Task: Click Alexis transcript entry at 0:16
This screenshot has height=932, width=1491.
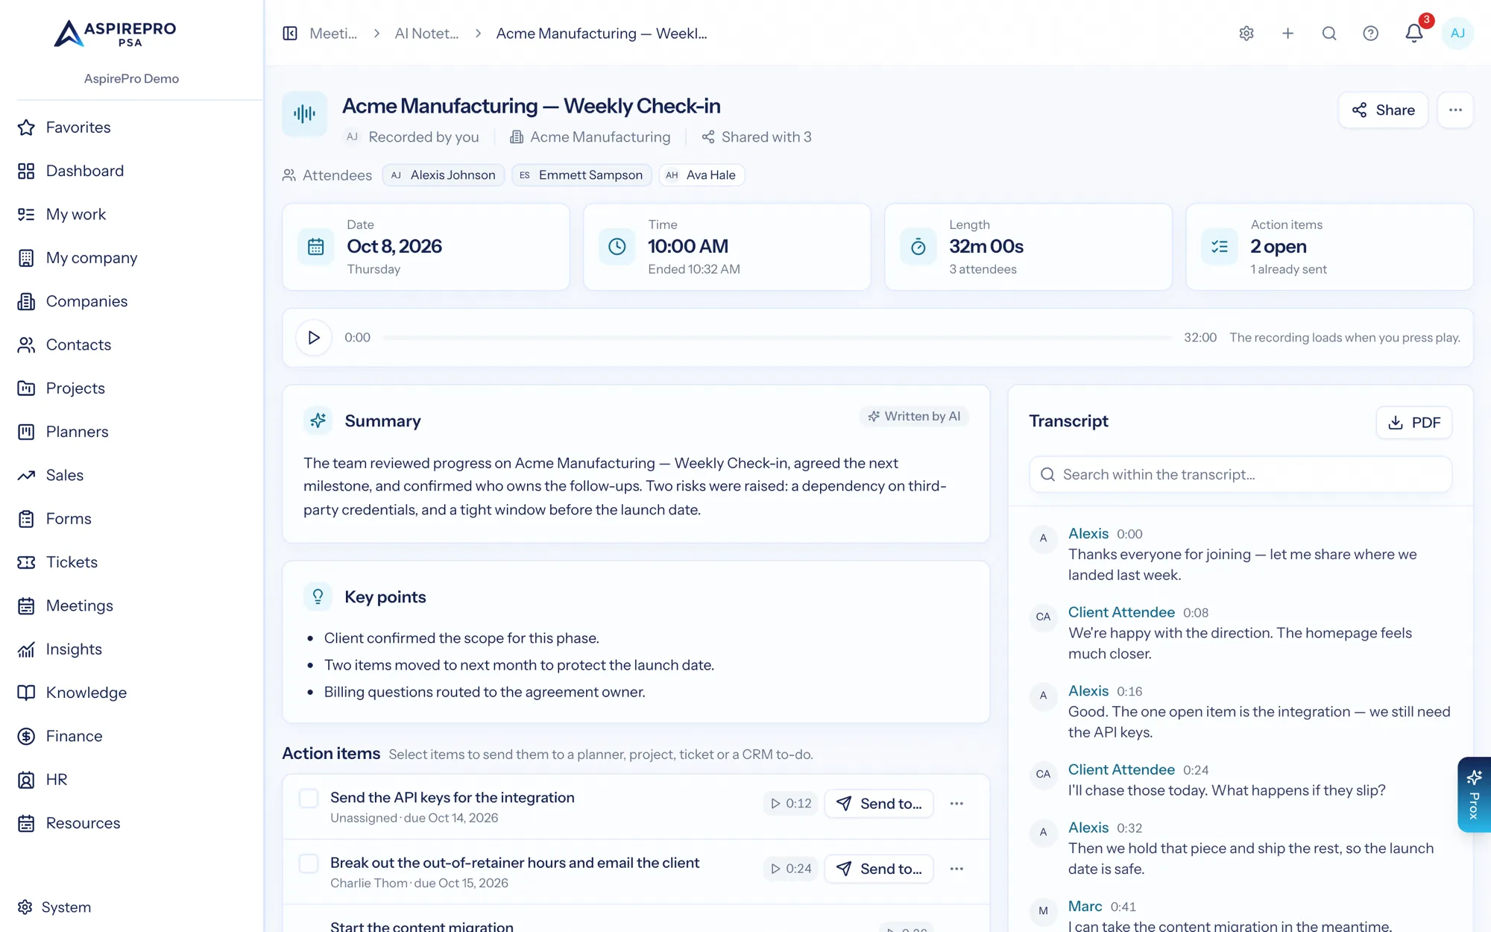Action: coord(1241,711)
